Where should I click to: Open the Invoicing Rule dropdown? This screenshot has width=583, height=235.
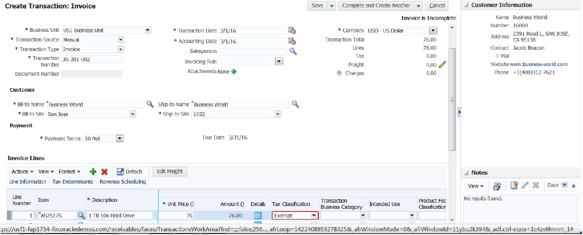(x=279, y=61)
